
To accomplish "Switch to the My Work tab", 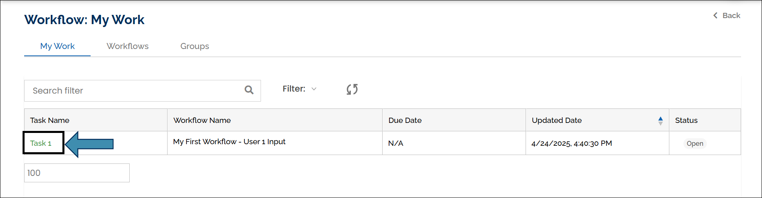I will (x=57, y=46).
